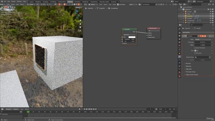The width and height of the screenshot is (215, 121).
Task: Click the viewport zoom magnifier icon
Action: pyautogui.click(x=80, y=21)
